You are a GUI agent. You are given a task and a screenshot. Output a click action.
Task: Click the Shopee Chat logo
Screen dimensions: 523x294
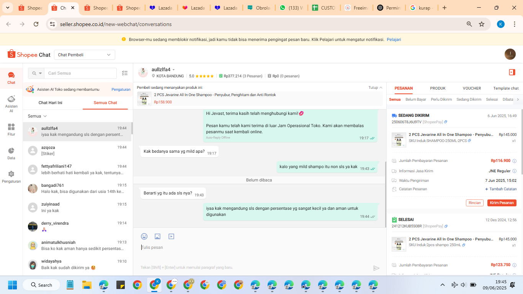(x=29, y=55)
